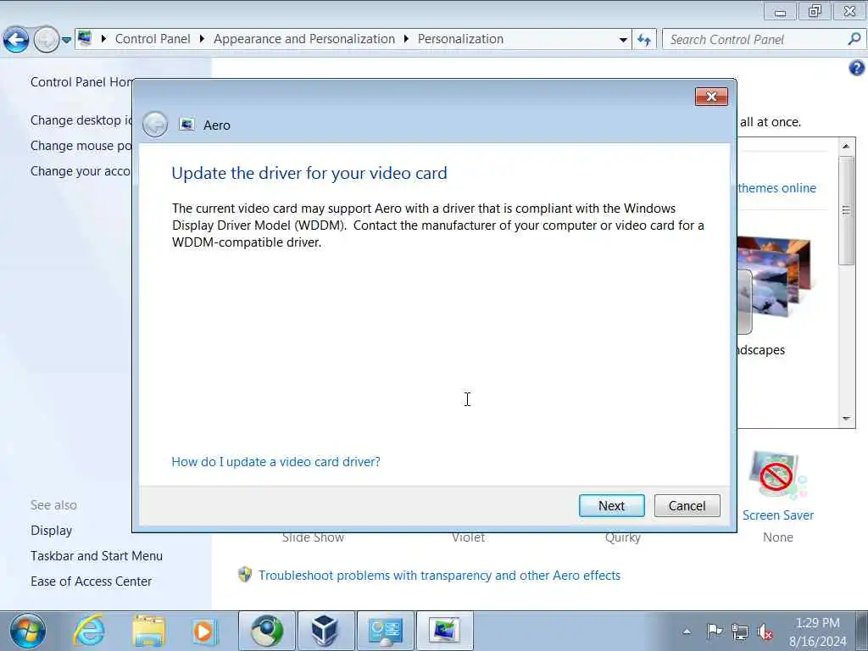Restore down the Control Panel window
This screenshot has height=651, width=868.
[815, 11]
